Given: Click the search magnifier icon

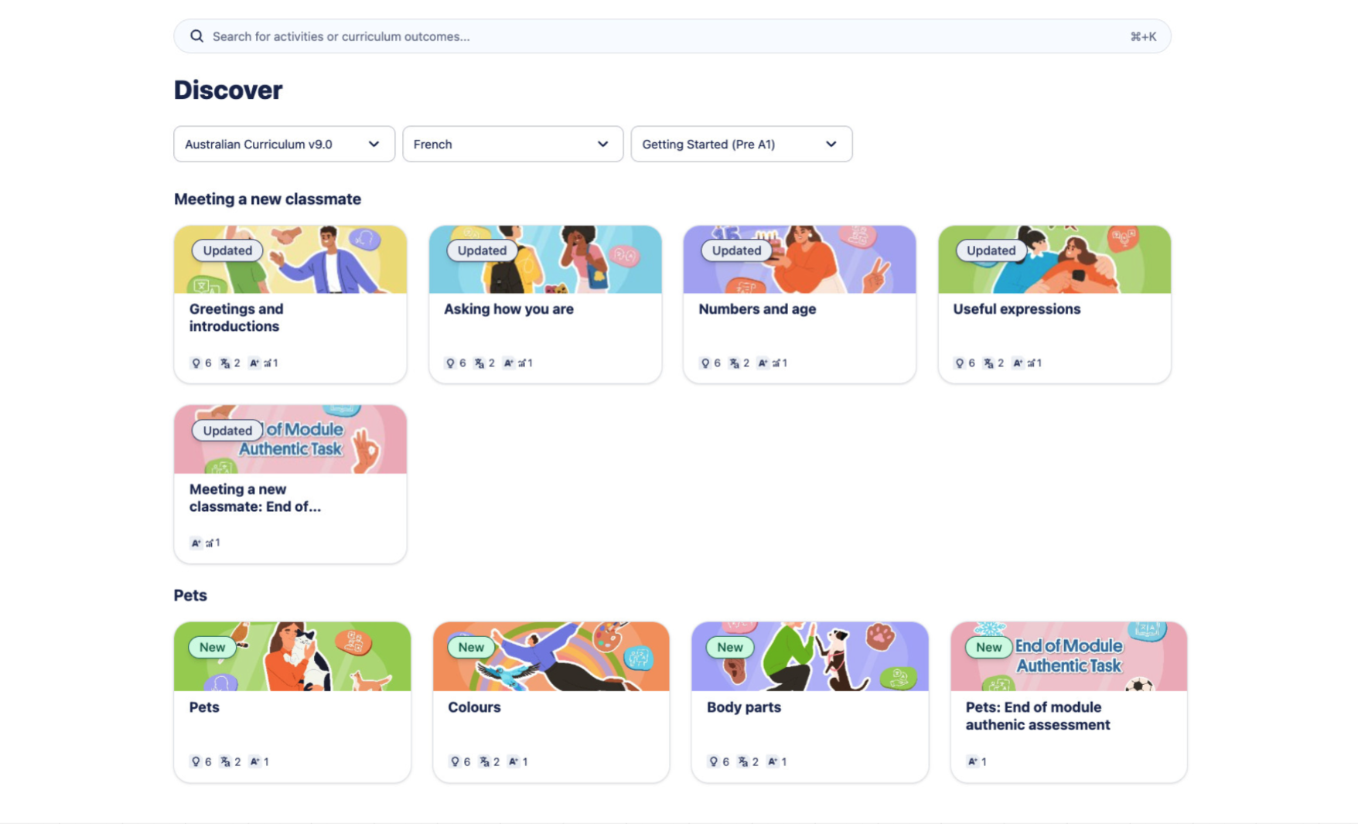Looking at the screenshot, I should [196, 36].
